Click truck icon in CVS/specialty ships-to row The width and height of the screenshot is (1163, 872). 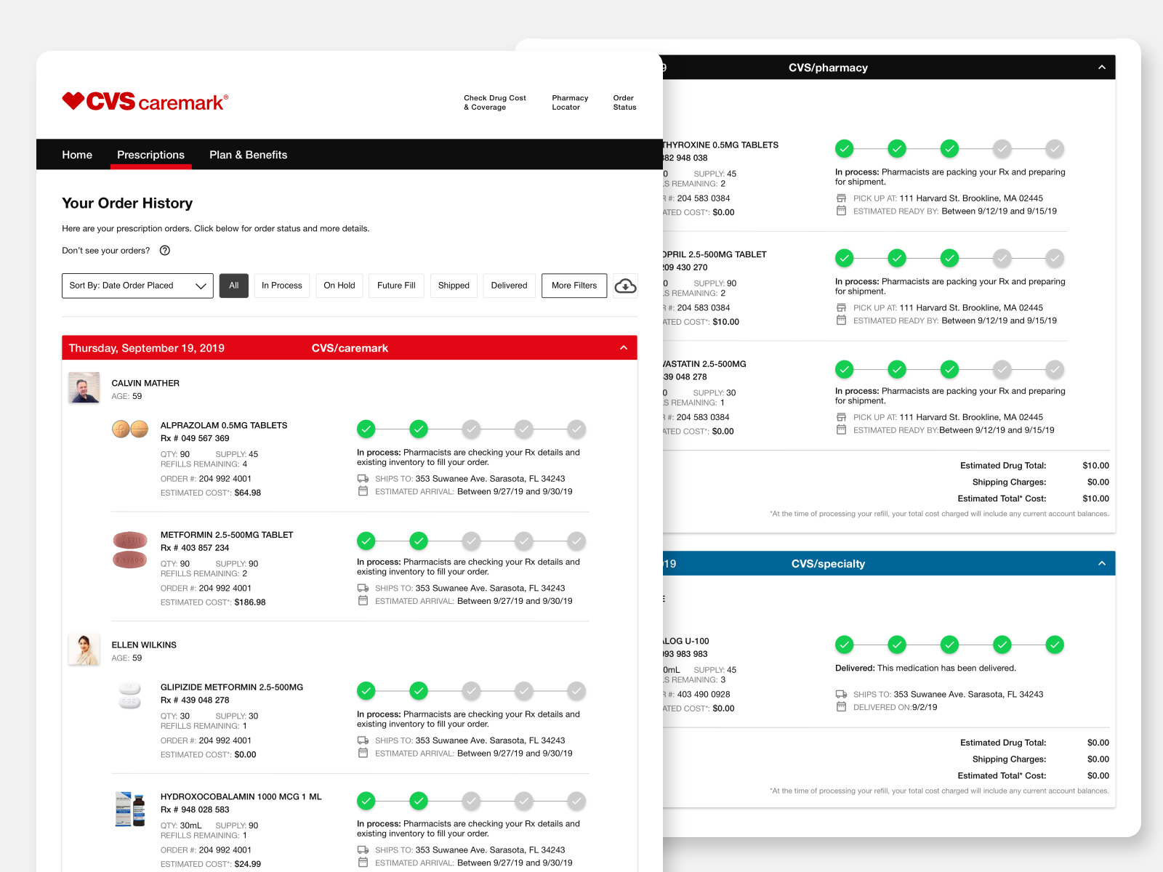[x=841, y=694]
